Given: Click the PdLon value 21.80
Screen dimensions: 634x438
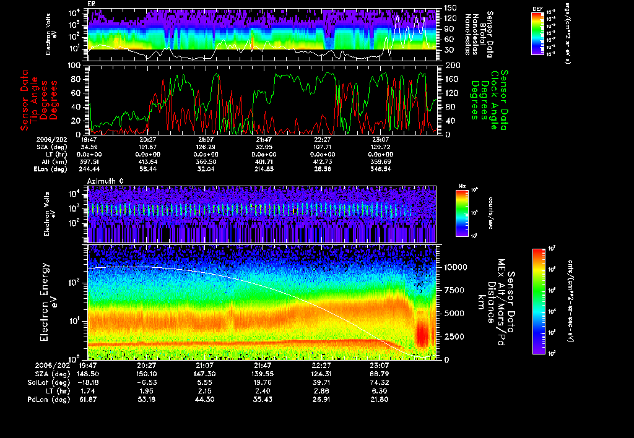Looking at the screenshot, I should tap(380, 399).
